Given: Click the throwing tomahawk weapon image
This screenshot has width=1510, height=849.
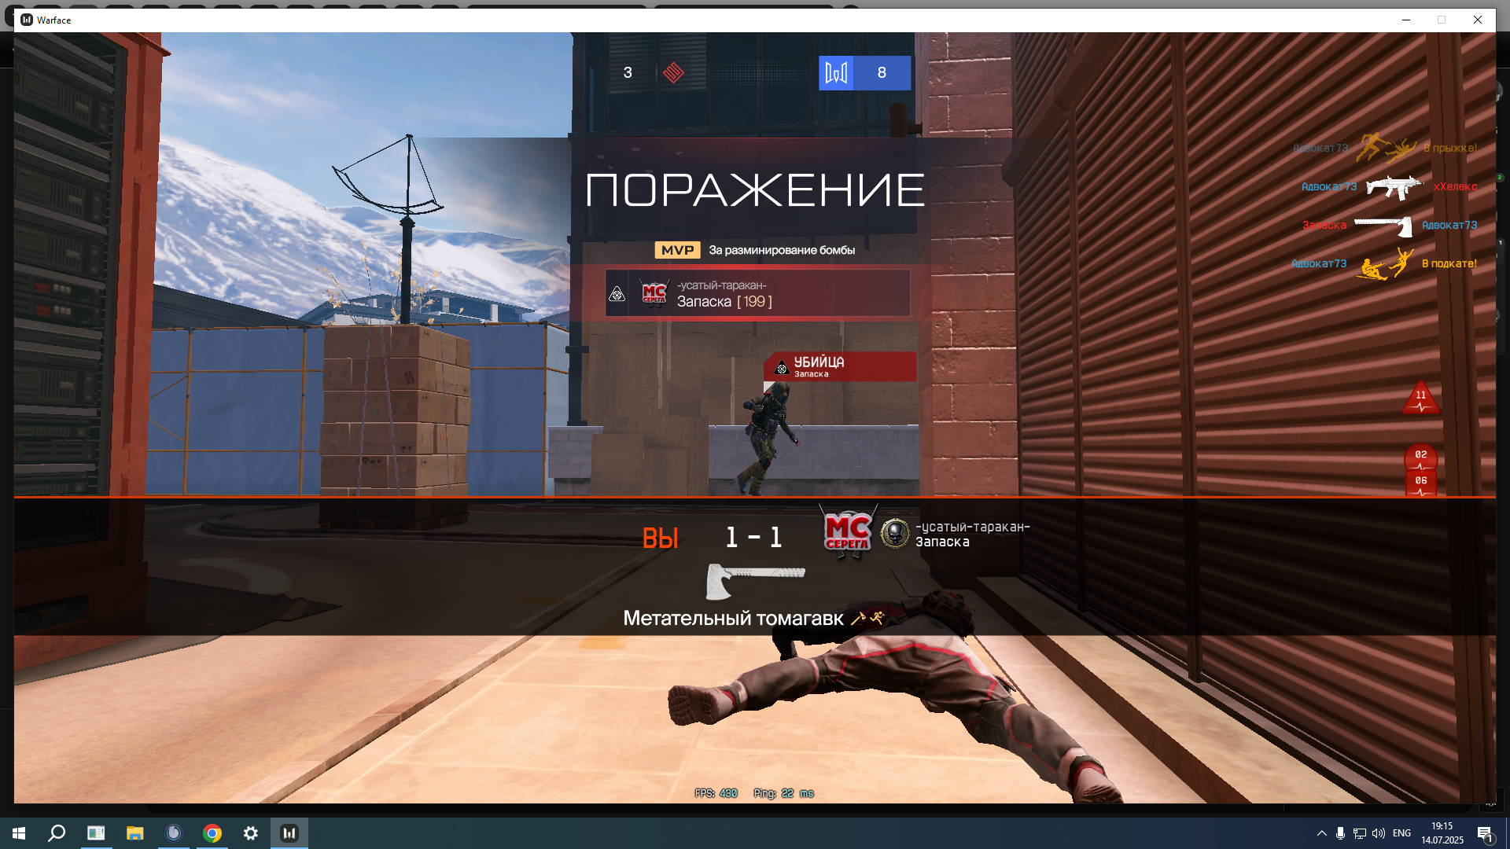Looking at the screenshot, I should point(755,581).
